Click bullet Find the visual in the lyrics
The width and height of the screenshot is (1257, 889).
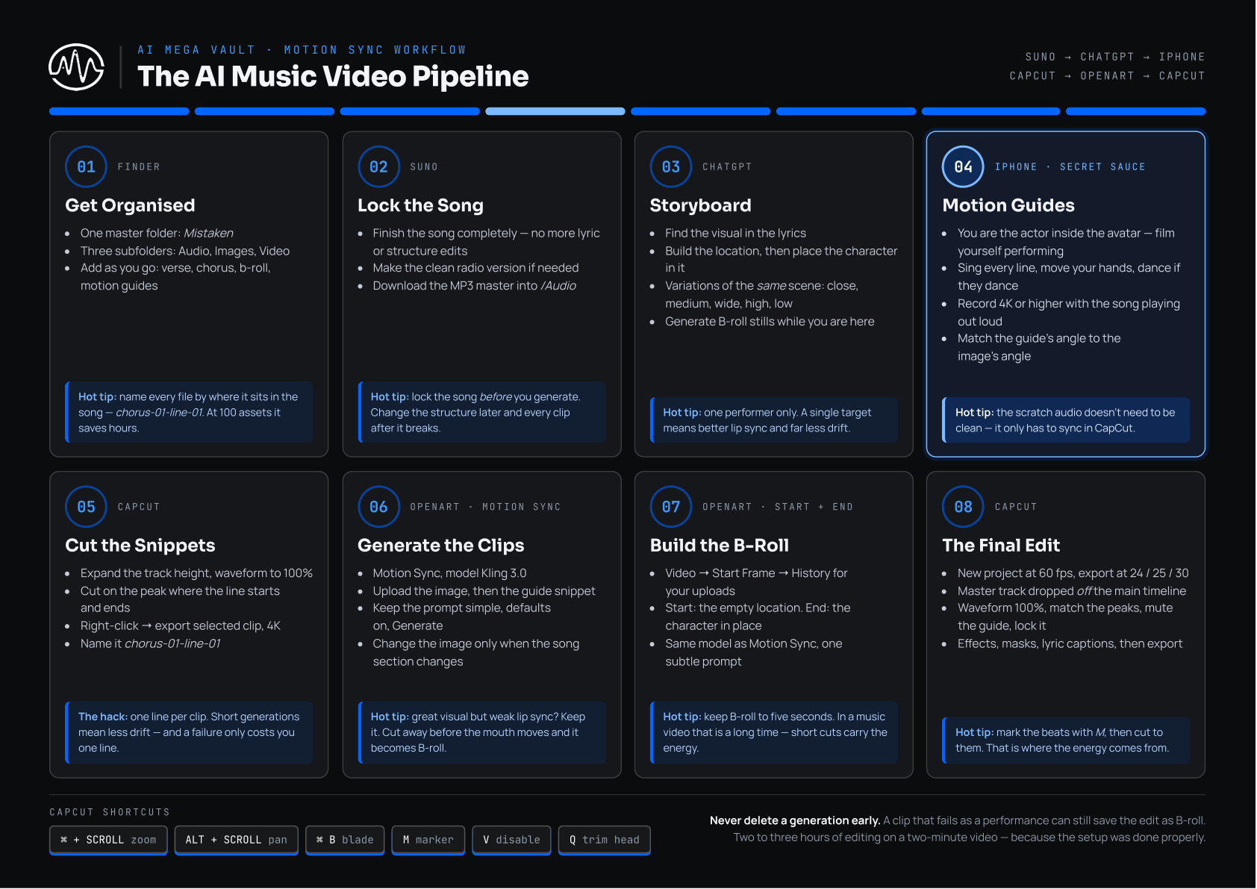pos(735,234)
